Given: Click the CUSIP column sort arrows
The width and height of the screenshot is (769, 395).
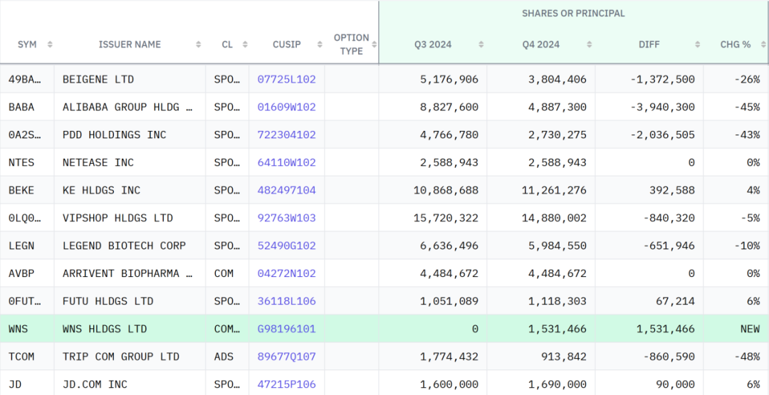Looking at the screenshot, I should (317, 44).
